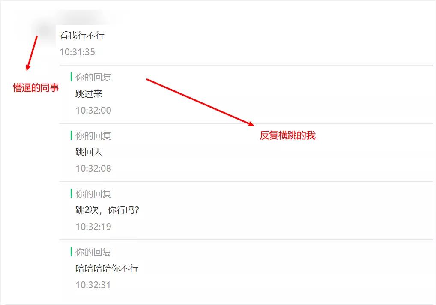Image resolution: width=436 pixels, height=305 pixels.
Task: Click the timestamp 10:31:35
Action: click(77, 52)
